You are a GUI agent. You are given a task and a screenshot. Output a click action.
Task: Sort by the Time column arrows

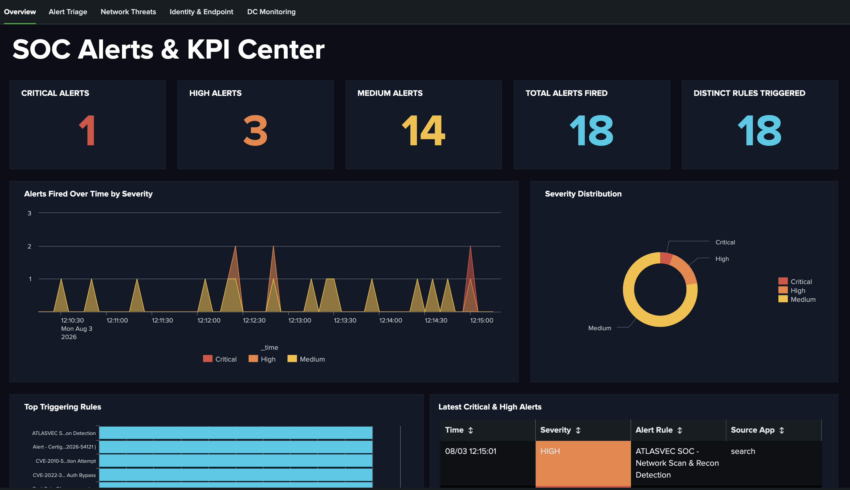pos(470,430)
